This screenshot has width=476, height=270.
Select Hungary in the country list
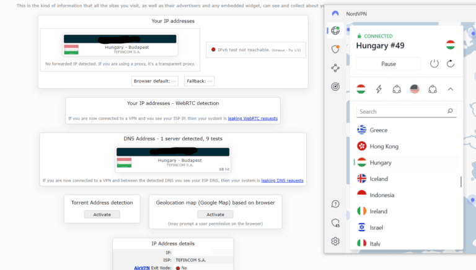point(406,162)
